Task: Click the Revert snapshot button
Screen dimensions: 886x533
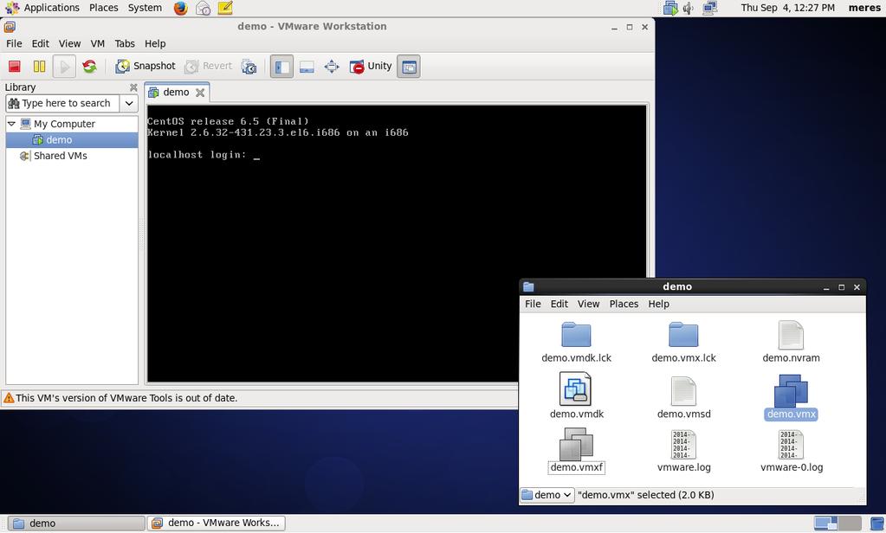Action: (x=208, y=66)
